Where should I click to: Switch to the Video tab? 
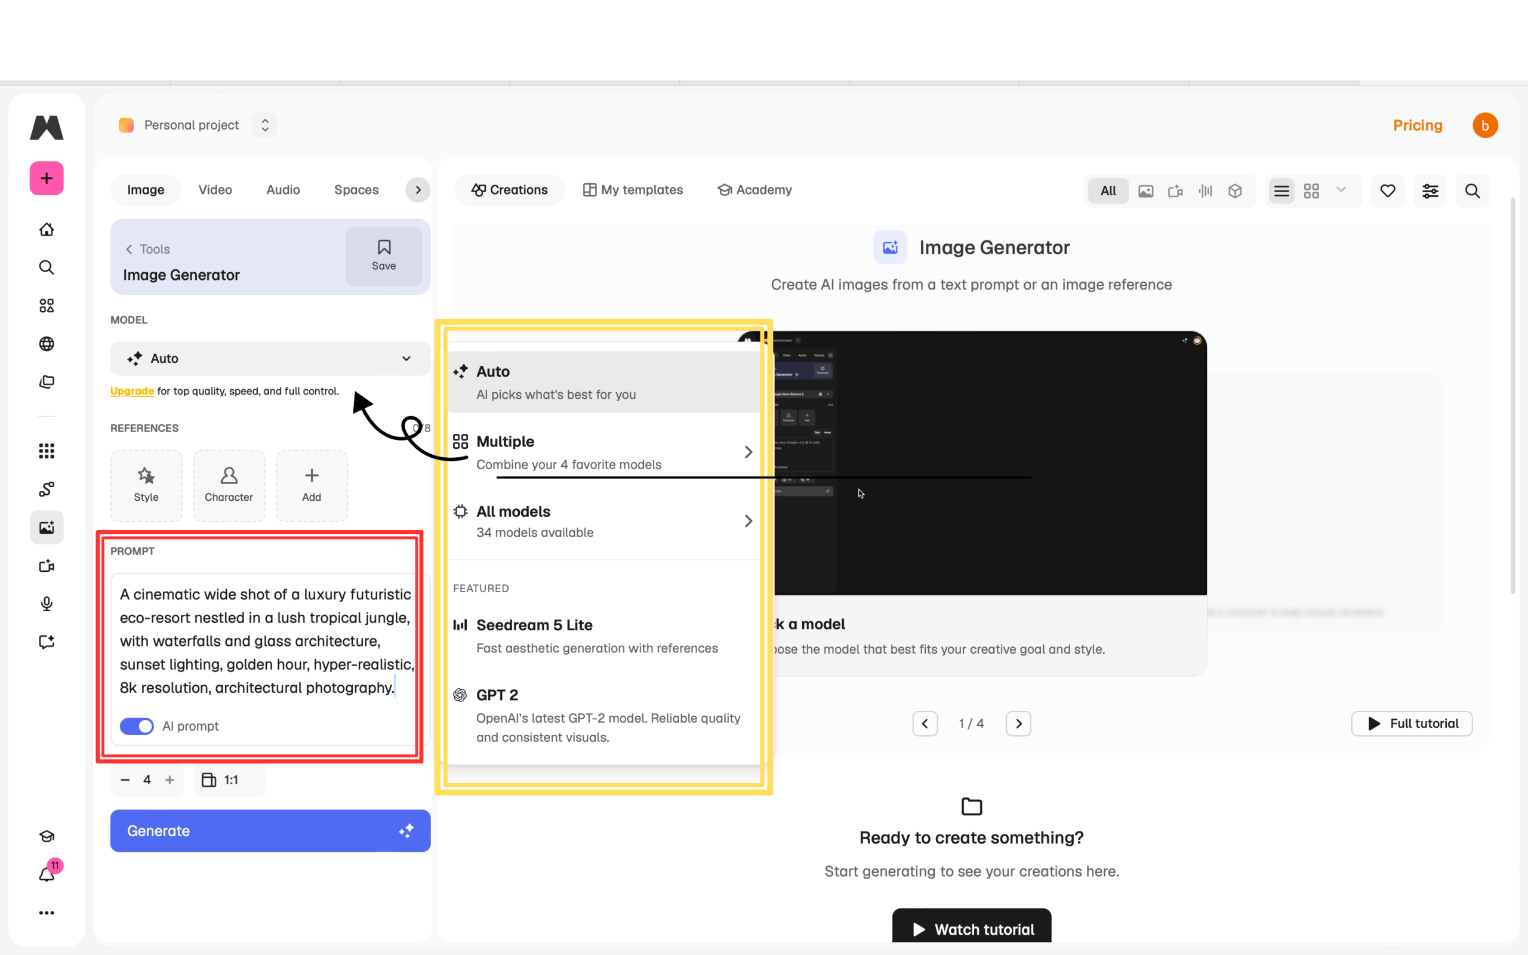point(215,189)
